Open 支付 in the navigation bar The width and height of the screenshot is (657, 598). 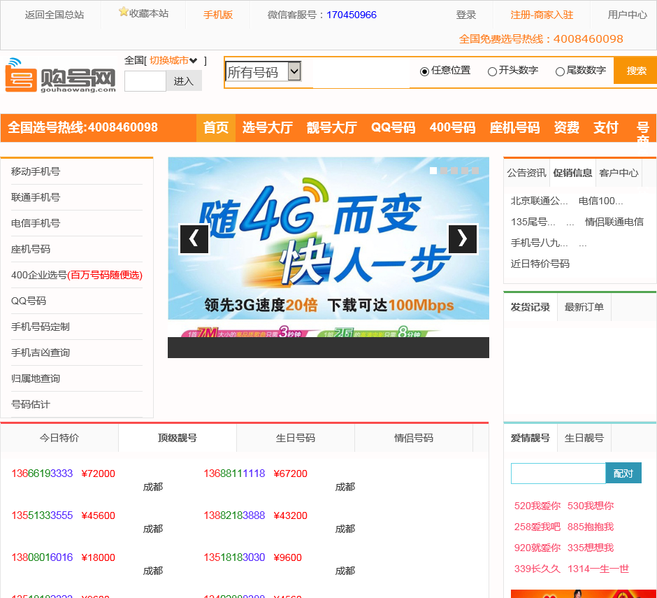click(x=606, y=127)
